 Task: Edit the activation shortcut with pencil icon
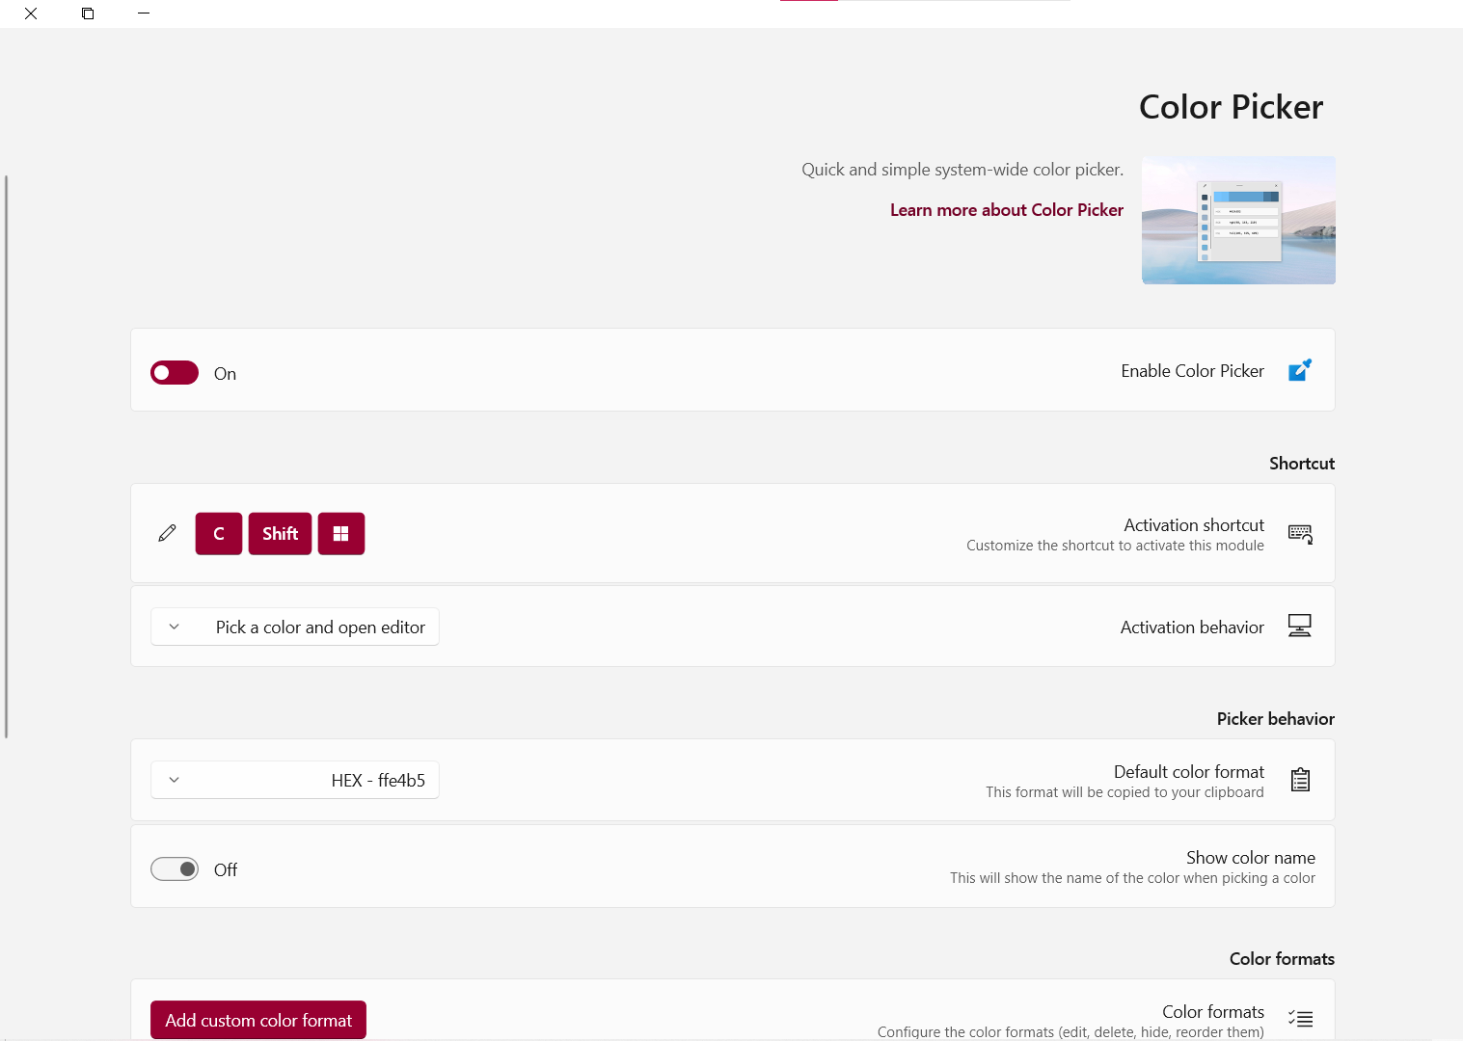click(x=167, y=533)
